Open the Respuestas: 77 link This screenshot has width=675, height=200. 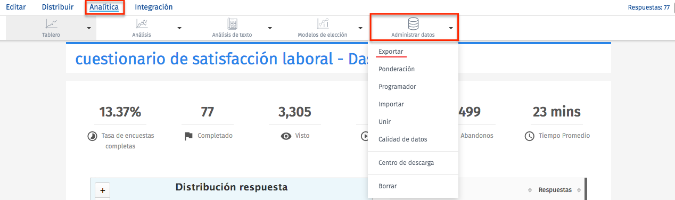coord(648,7)
